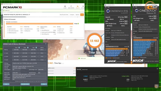Select the top orange ranking row in Cinebench R15
Image resolution: width=161 pixels, height=91 pixels.
click(x=117, y=49)
